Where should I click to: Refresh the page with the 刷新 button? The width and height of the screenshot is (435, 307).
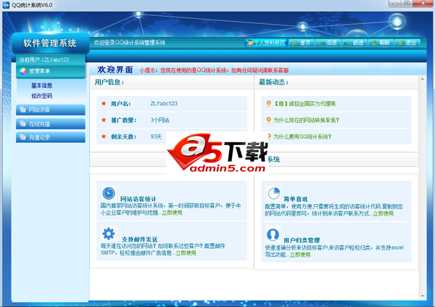pyautogui.click(x=381, y=43)
